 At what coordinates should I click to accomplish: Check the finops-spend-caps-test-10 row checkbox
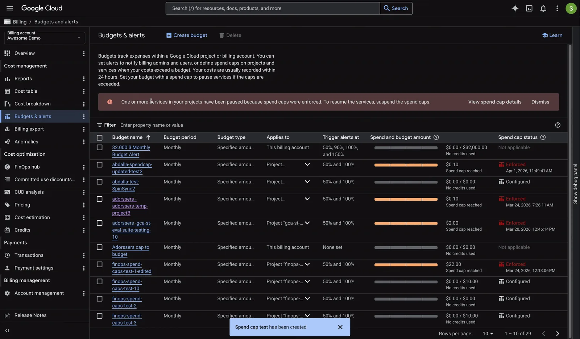click(100, 281)
